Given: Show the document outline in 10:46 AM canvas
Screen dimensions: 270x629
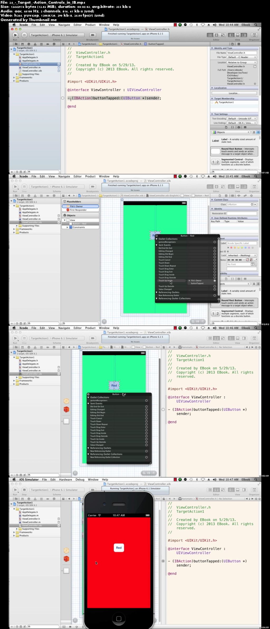Looking at the screenshot, I should 75,473.
